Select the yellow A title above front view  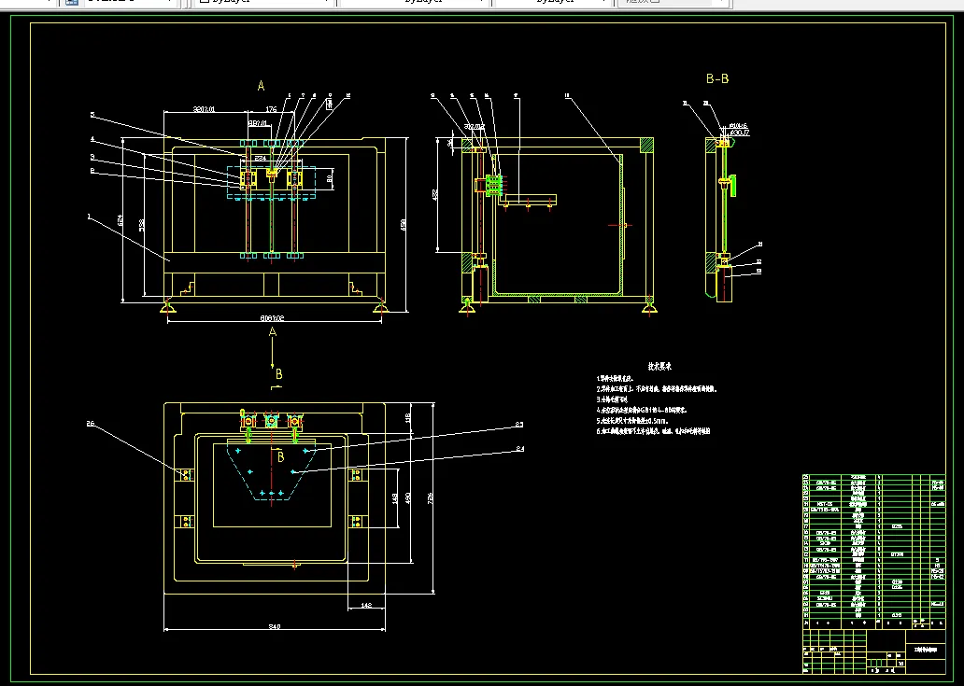(261, 86)
